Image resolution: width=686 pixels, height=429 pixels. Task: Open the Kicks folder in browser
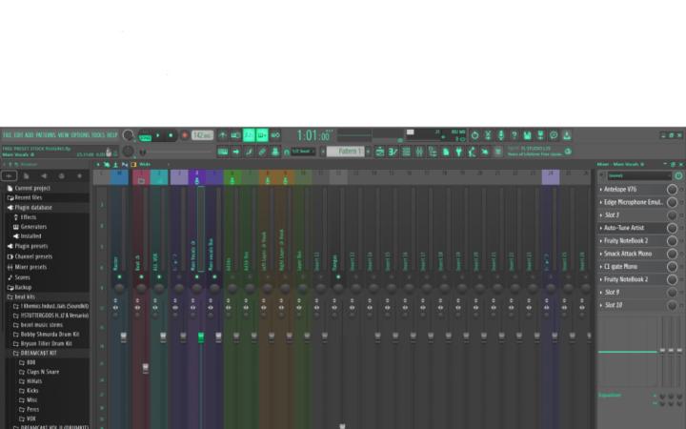pos(33,391)
